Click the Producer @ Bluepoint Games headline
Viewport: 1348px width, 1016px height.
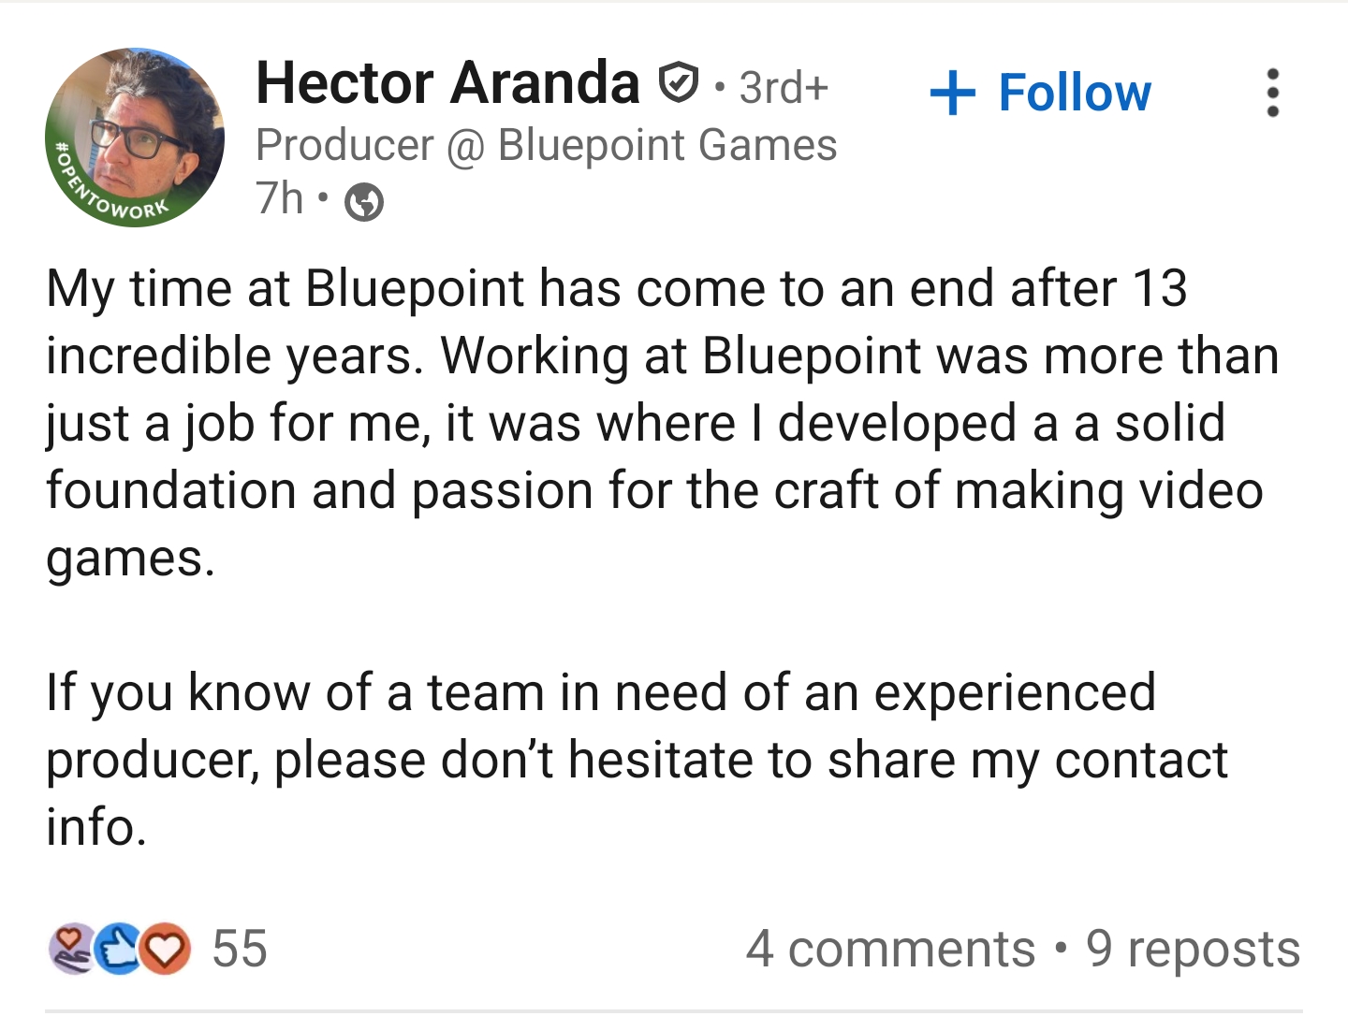click(546, 145)
